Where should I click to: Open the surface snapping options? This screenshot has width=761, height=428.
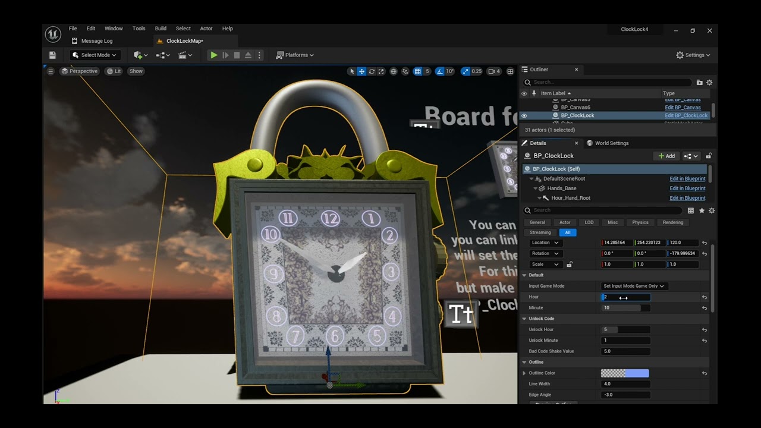click(x=405, y=71)
